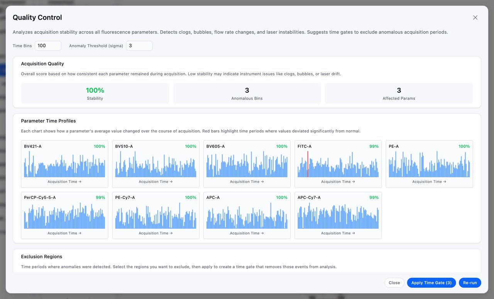Screen dimensions: 494x299
Task: Click the Quality Control dialog title
Action: coord(37,17)
